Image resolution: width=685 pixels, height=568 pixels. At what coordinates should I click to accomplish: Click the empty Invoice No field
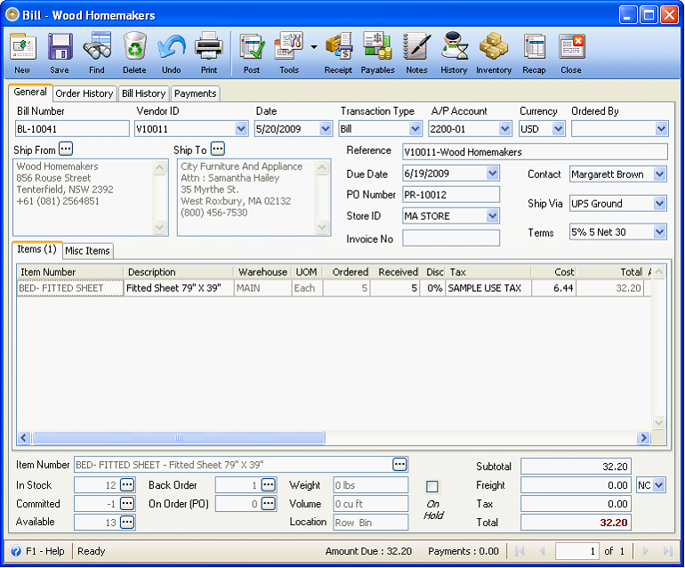451,239
